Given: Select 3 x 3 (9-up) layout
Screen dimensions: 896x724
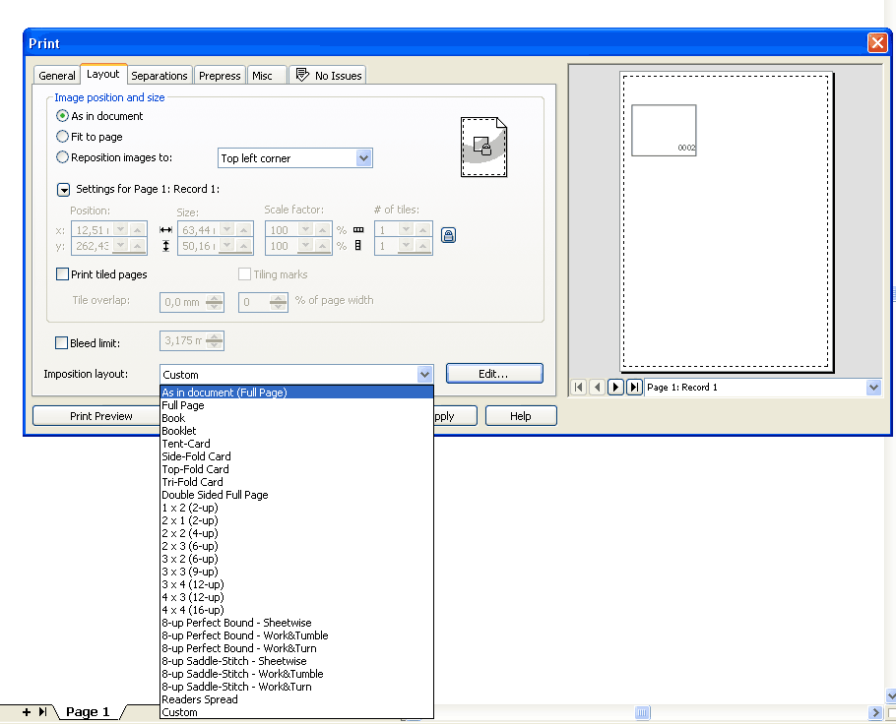Looking at the screenshot, I should (296, 572).
